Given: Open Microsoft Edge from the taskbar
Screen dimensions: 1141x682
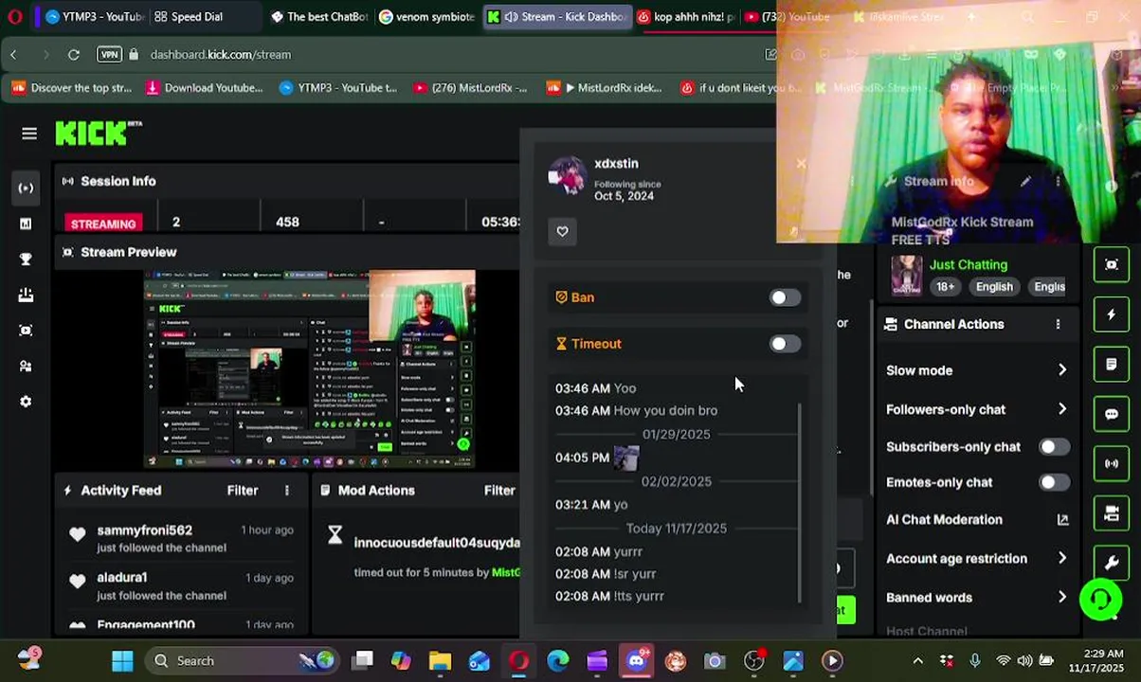Looking at the screenshot, I should 557,661.
